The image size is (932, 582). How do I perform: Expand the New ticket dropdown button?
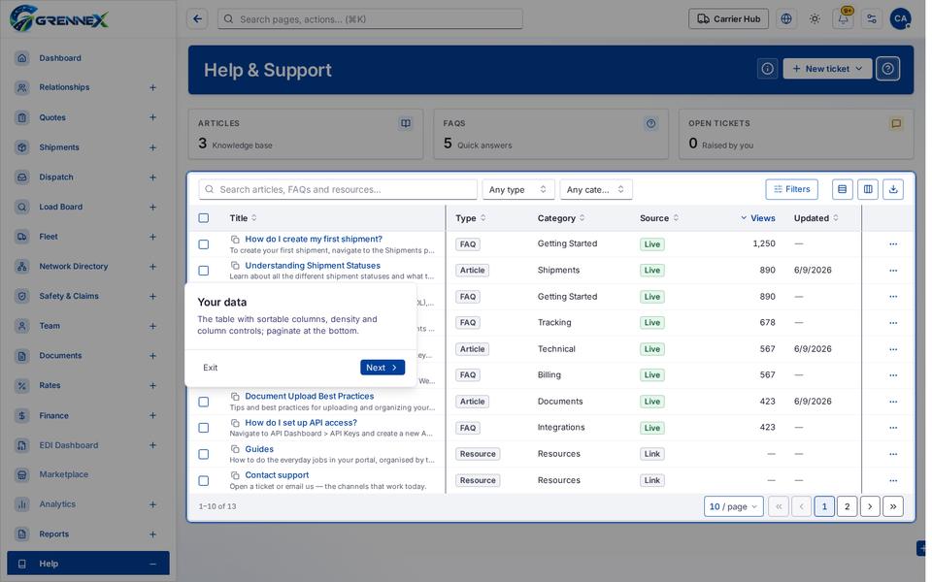[827, 69]
